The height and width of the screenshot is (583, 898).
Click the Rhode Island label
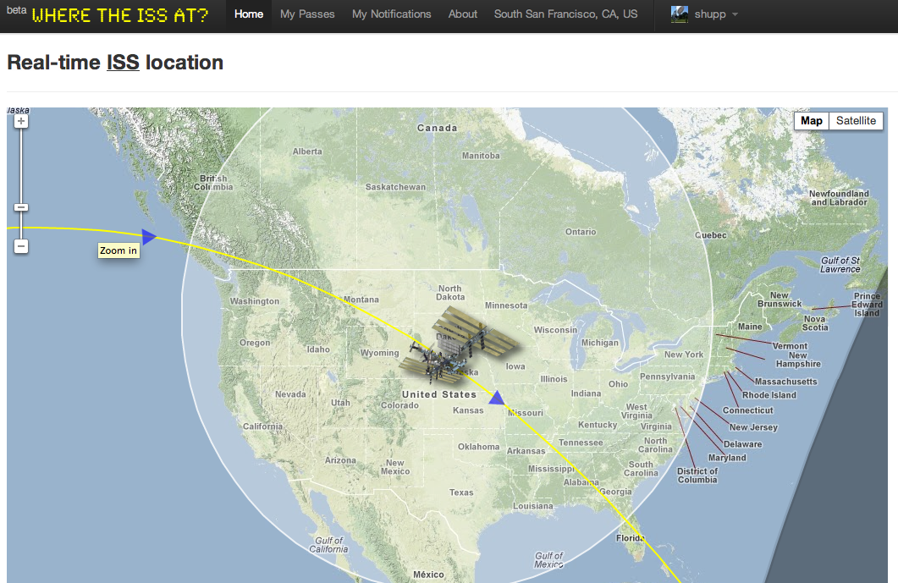pyautogui.click(x=769, y=395)
